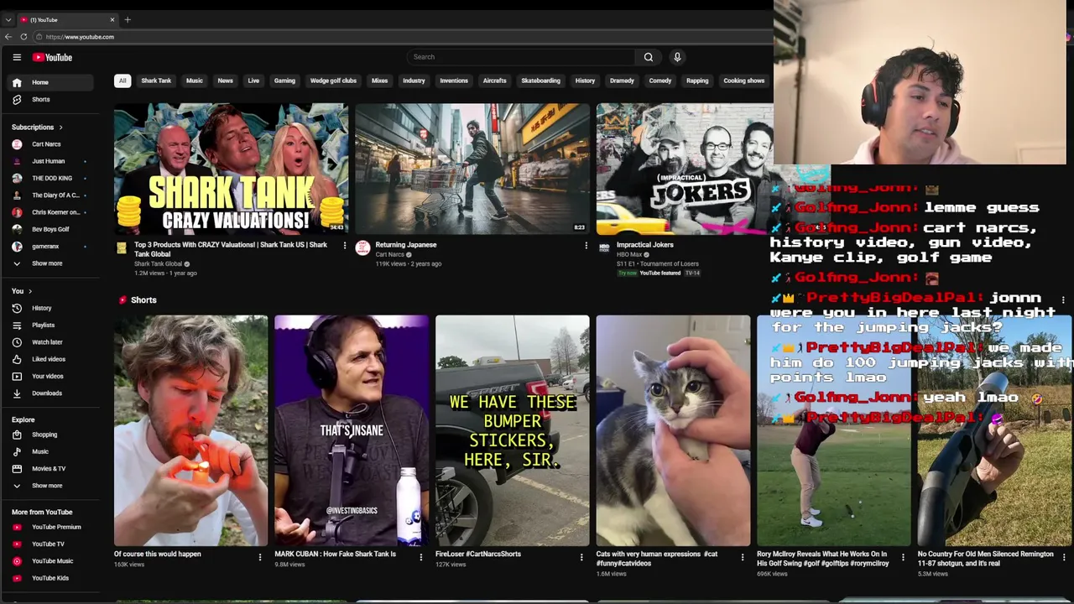
Task: Open Just Human subscription channel
Action: tap(51, 161)
